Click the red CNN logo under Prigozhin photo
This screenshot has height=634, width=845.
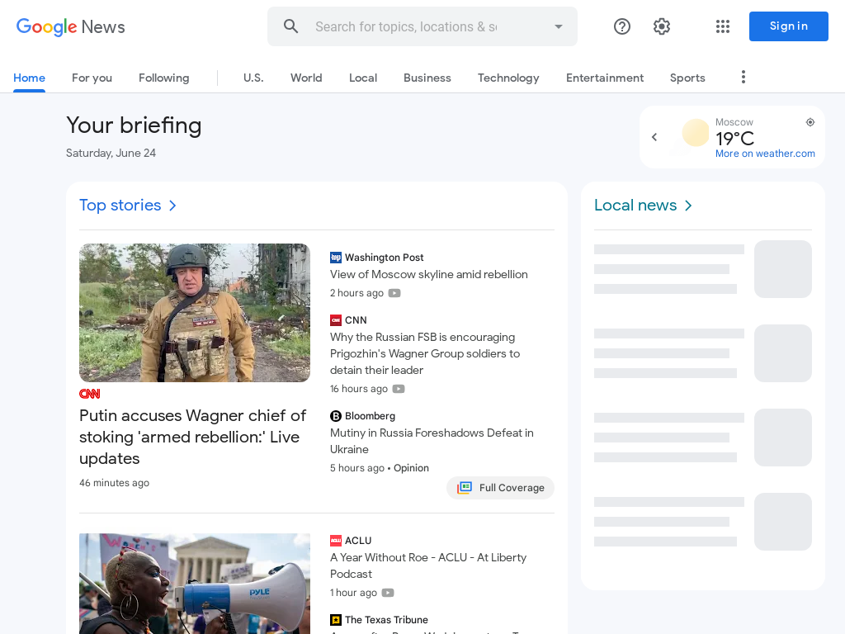click(x=89, y=394)
